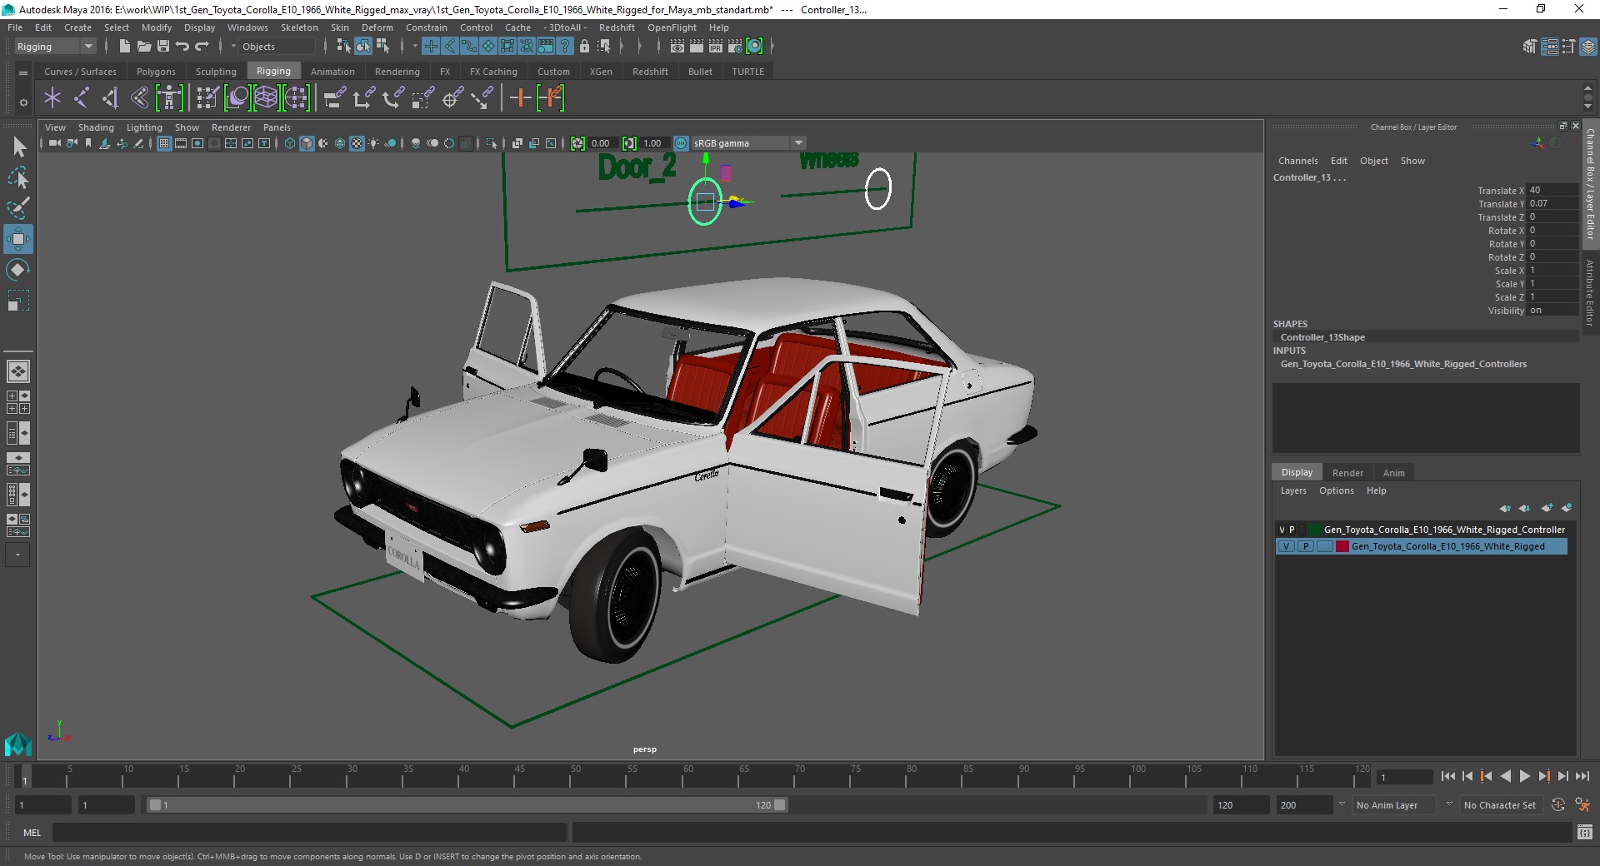Expand the quick layout options arrow
Viewport: 1600px width, 866px height.
(18, 555)
